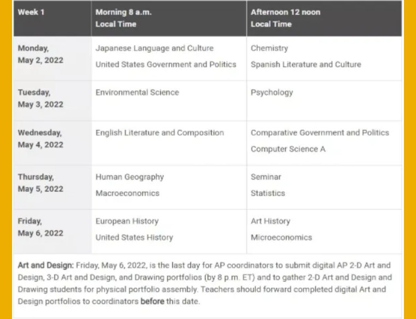Viewport: 416px width, 319px height.
Task: Click United States Government and Politics
Action: (x=166, y=65)
